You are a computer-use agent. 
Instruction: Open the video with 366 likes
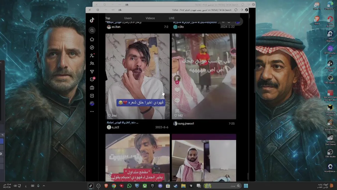point(138,76)
